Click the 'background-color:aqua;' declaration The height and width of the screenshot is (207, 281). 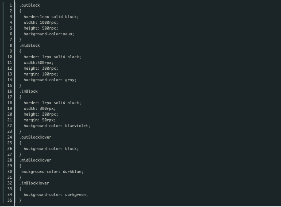(49, 34)
